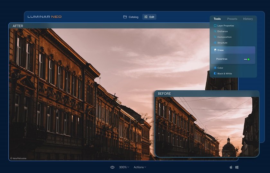Viewport: 270px width, 173px height.
Task: Click the Erase tool icon
Action: tap(215, 50)
